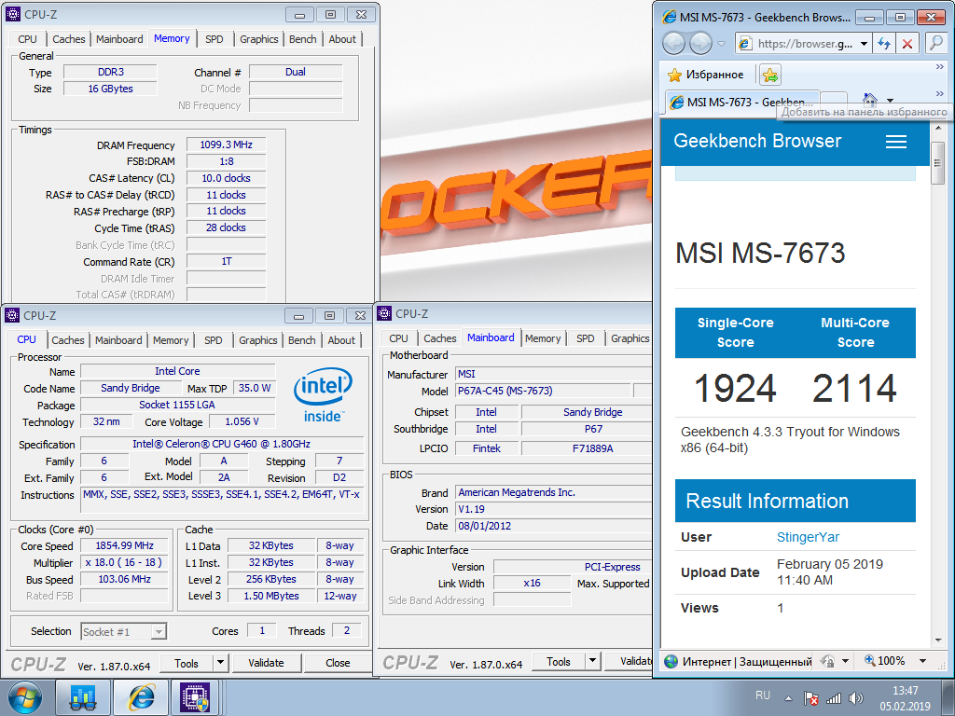Click the IE scrollbar down arrow
955x716 pixels.
[938, 640]
